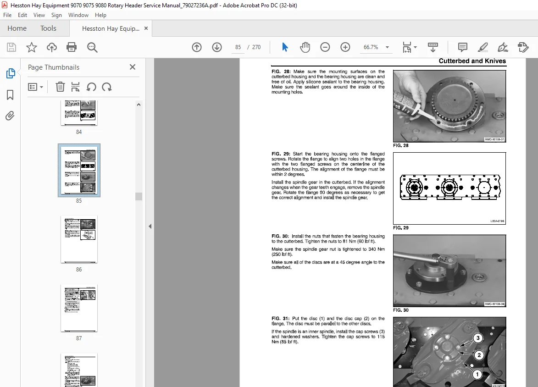The image size is (538, 387).
Task: Click the FIG. 29 cutterbed diagram
Action: tap(449, 188)
